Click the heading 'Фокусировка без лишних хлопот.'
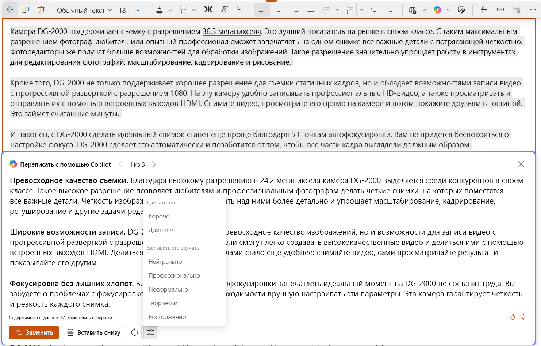 (72, 284)
